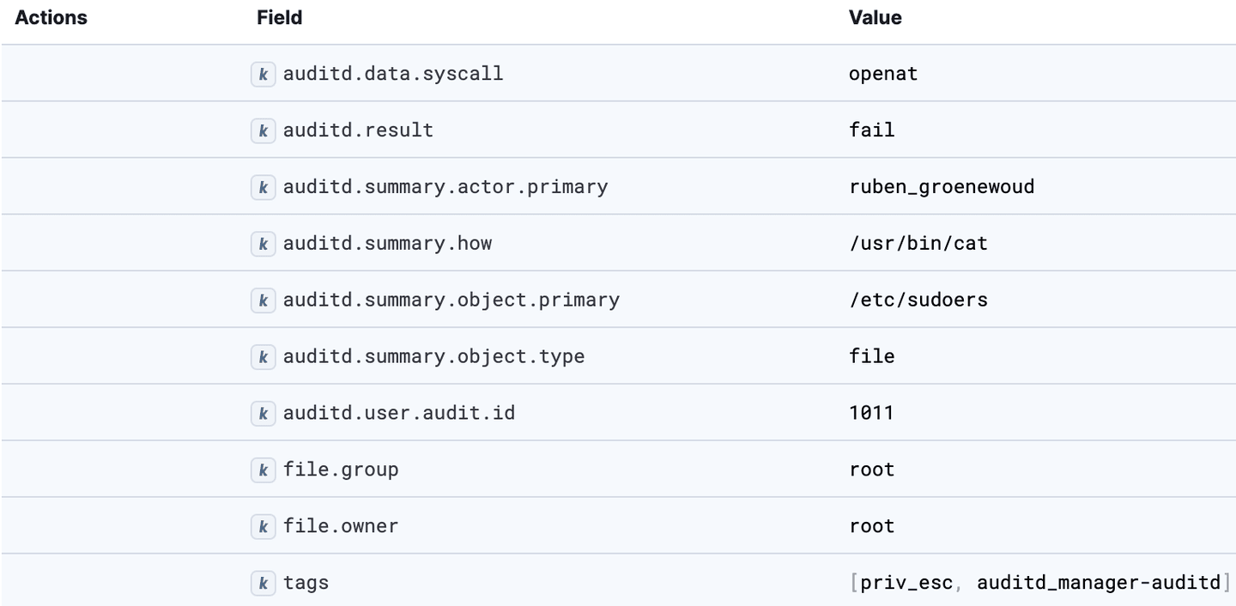
Task: Click the openat syscall value
Action: click(883, 74)
